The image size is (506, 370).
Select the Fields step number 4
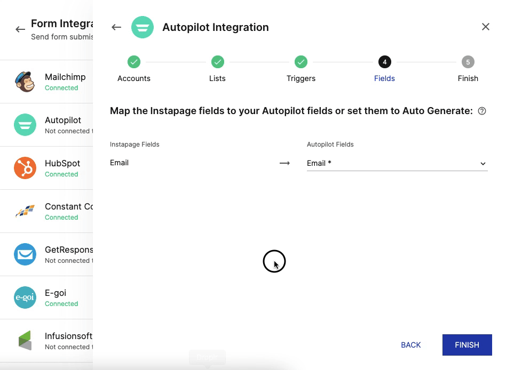pos(384,62)
